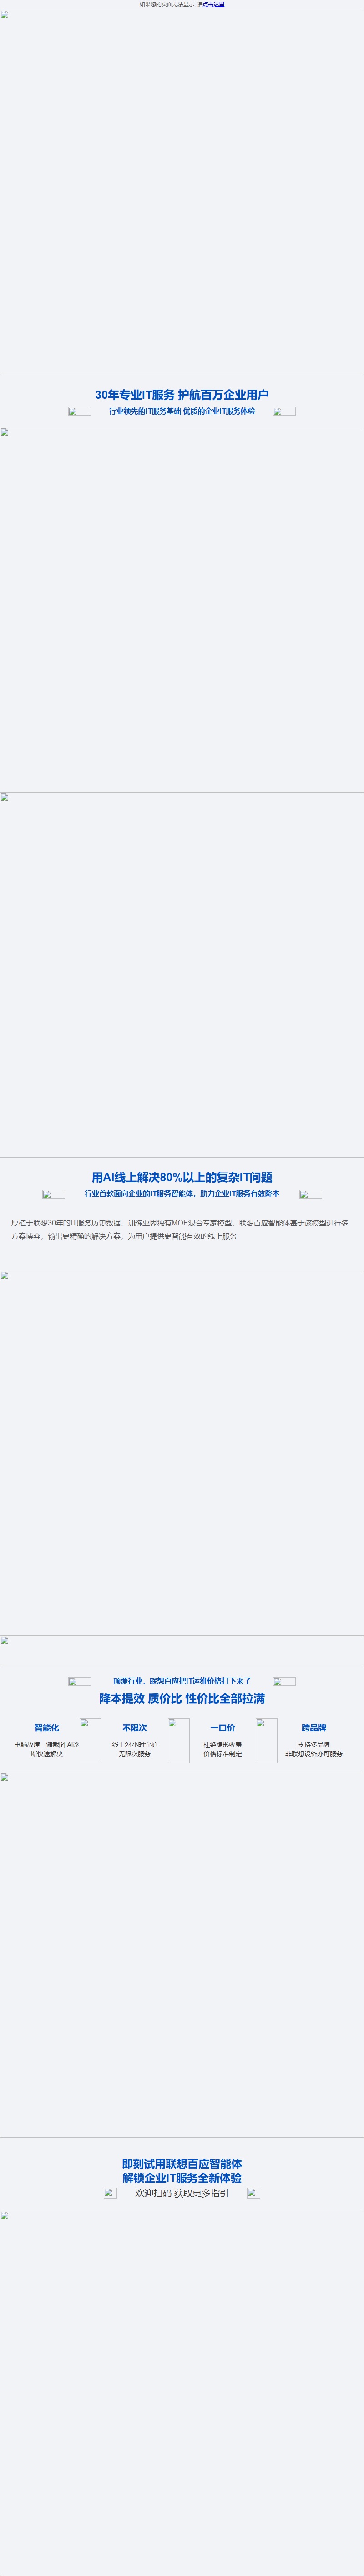Open the image directly below the 行业领先 subtitle
This screenshot has width=364, height=2576.
coord(182,610)
